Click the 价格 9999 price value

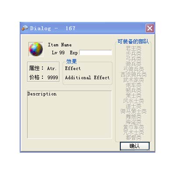click(x=52, y=77)
